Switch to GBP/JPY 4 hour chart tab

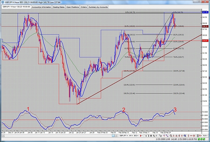[16, 7]
